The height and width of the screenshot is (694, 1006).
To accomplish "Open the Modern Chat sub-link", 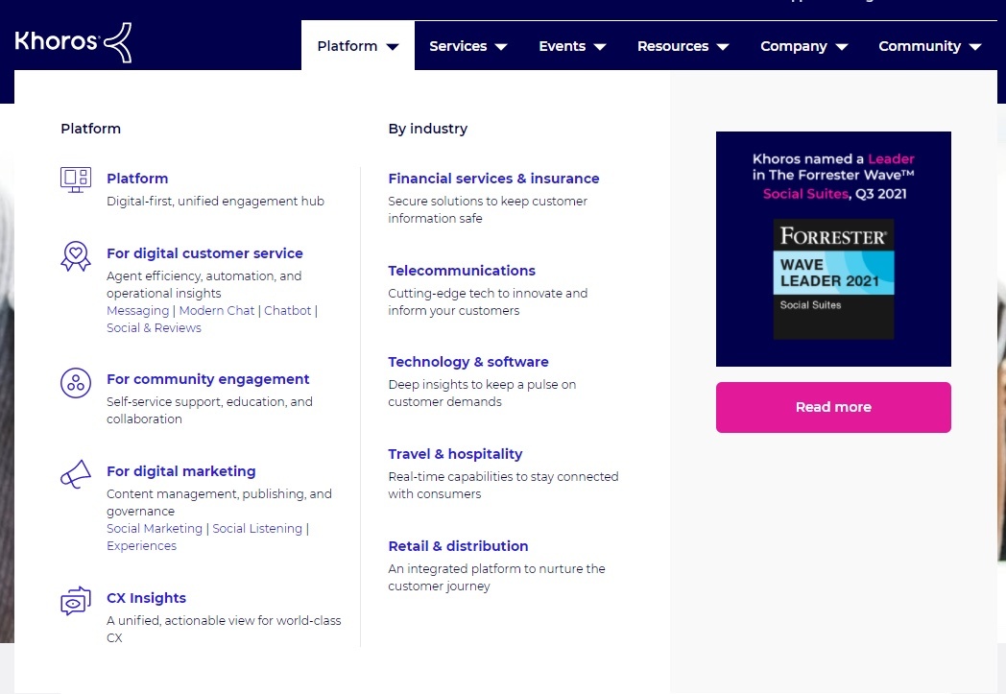I will point(217,310).
